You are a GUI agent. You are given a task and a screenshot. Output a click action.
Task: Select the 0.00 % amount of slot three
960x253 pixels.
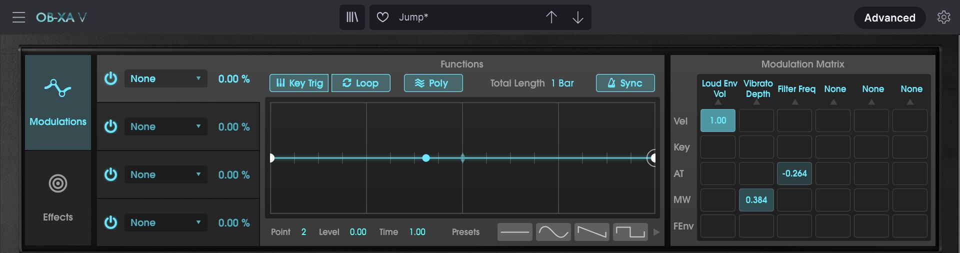tap(234, 174)
